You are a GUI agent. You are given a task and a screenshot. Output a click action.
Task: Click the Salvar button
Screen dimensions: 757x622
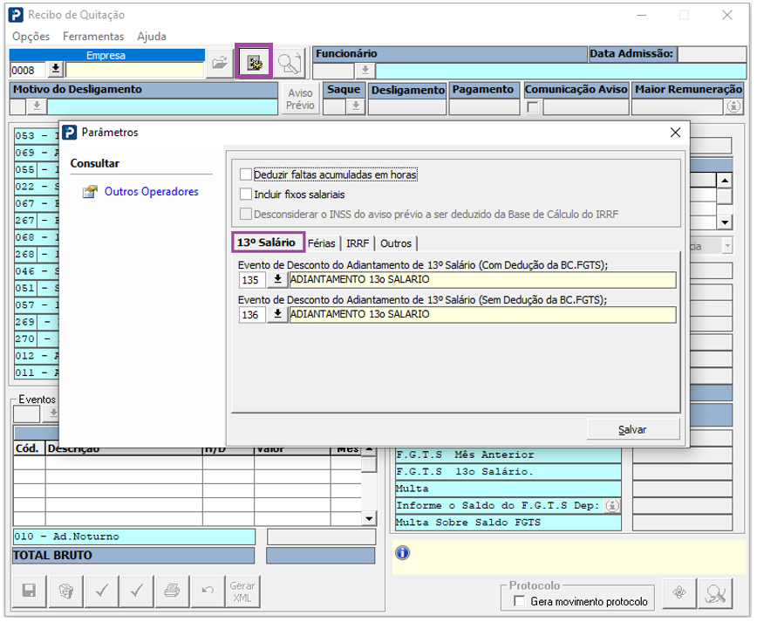(632, 430)
